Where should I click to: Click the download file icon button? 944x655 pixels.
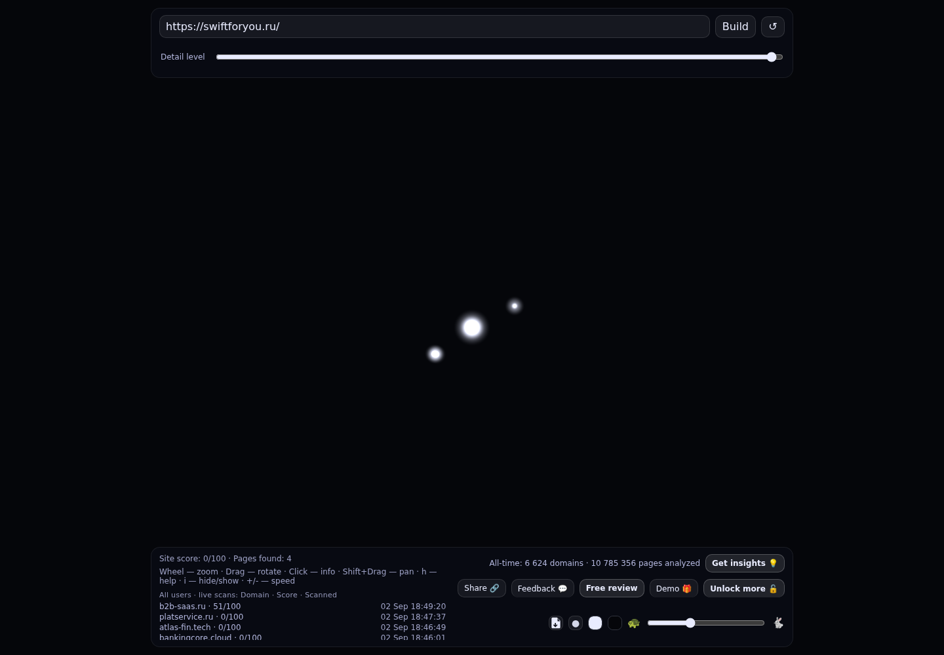[556, 623]
